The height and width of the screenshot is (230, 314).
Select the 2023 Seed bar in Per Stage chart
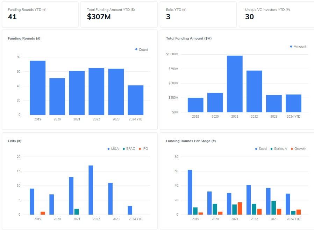coord(268,201)
